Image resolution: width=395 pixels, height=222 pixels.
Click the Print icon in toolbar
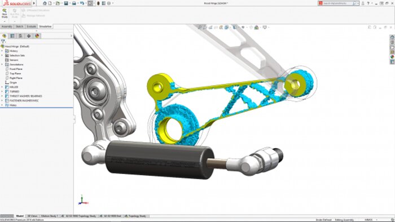pyautogui.click(x=74, y=3)
